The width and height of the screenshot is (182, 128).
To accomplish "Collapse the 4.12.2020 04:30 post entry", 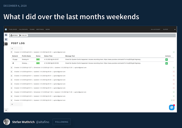I will 12,52.
